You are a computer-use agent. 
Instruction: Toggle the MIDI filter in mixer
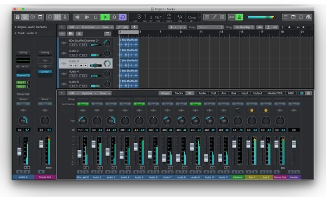[291, 93]
